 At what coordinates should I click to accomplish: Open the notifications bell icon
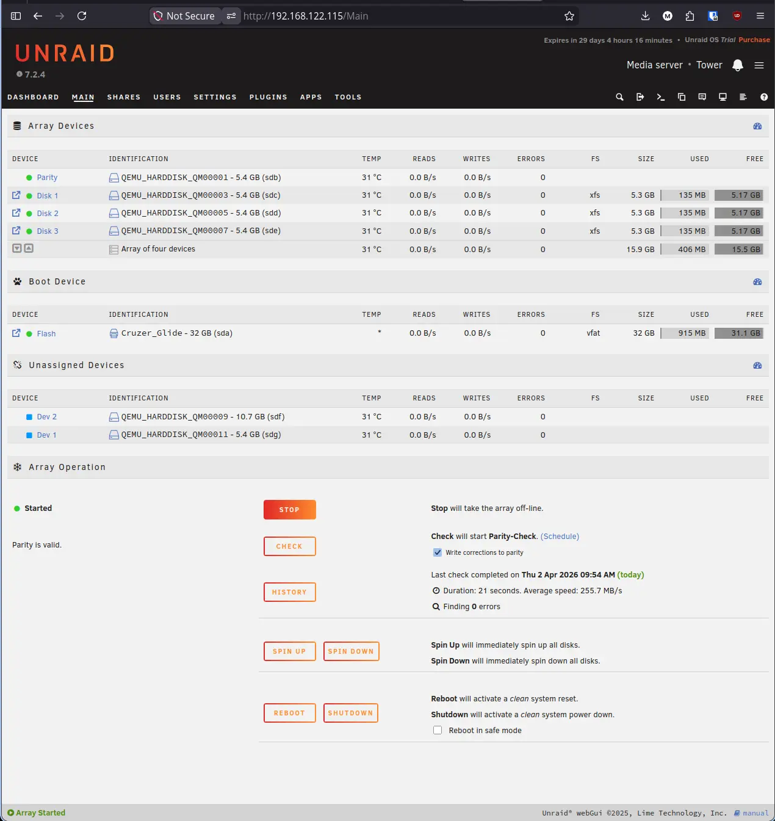738,65
